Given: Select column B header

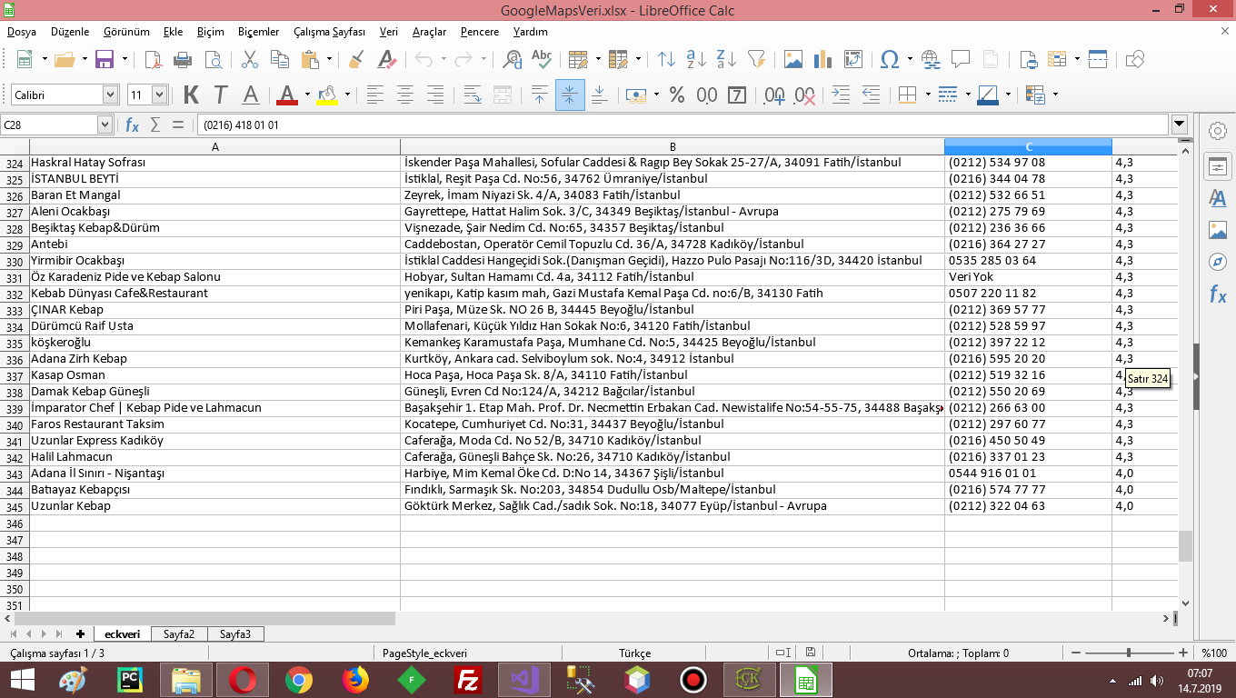Looking at the screenshot, I should coord(673,147).
